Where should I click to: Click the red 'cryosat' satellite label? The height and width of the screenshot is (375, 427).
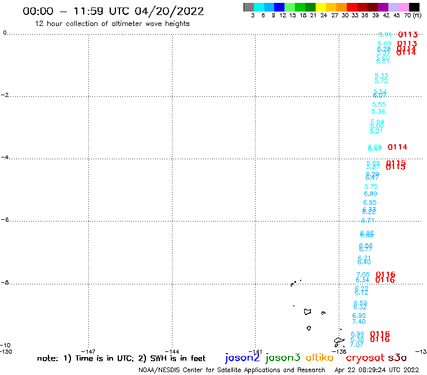click(x=365, y=358)
